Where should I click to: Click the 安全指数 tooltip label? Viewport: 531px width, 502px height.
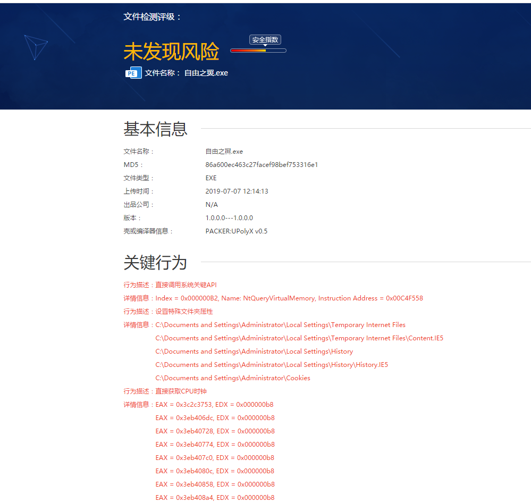click(265, 40)
